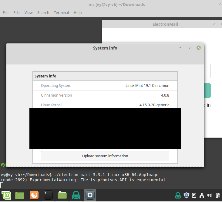
Task: Select the Linux Kernel label
Action: 51,105
